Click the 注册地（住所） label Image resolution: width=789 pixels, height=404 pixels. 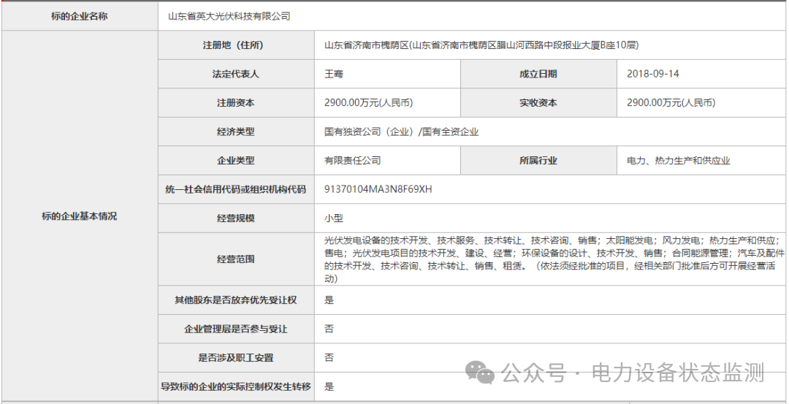coord(235,45)
